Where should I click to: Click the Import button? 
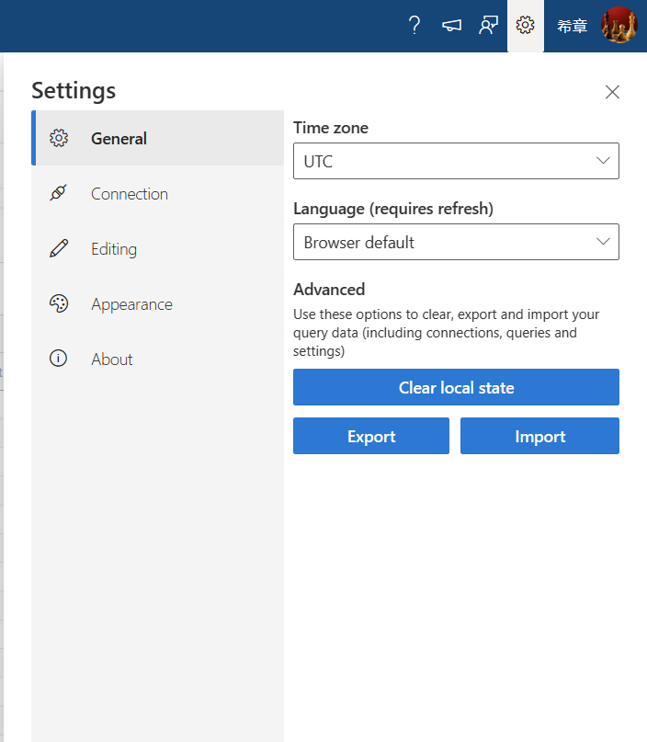tap(539, 436)
